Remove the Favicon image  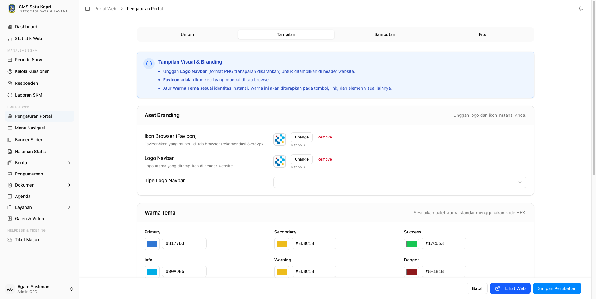325,137
